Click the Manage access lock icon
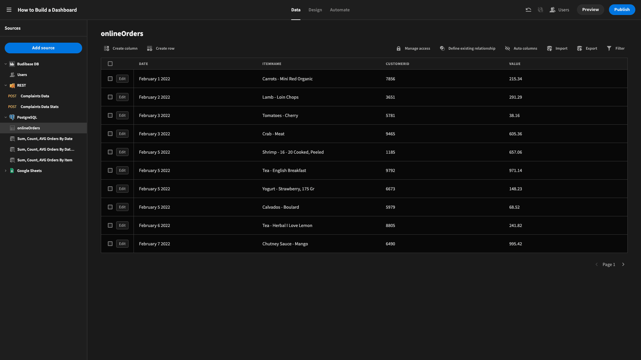Viewport: 641px width, 360px height. point(398,48)
